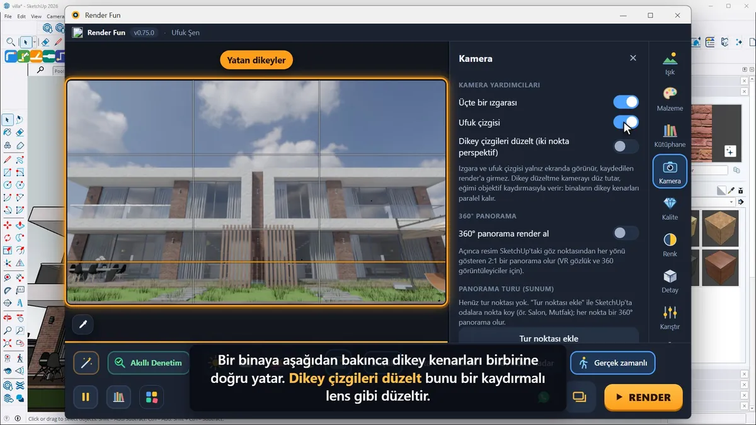Screen dimensions: 756x425
Task: Open the books library icon in bottom bar
Action: point(118,397)
